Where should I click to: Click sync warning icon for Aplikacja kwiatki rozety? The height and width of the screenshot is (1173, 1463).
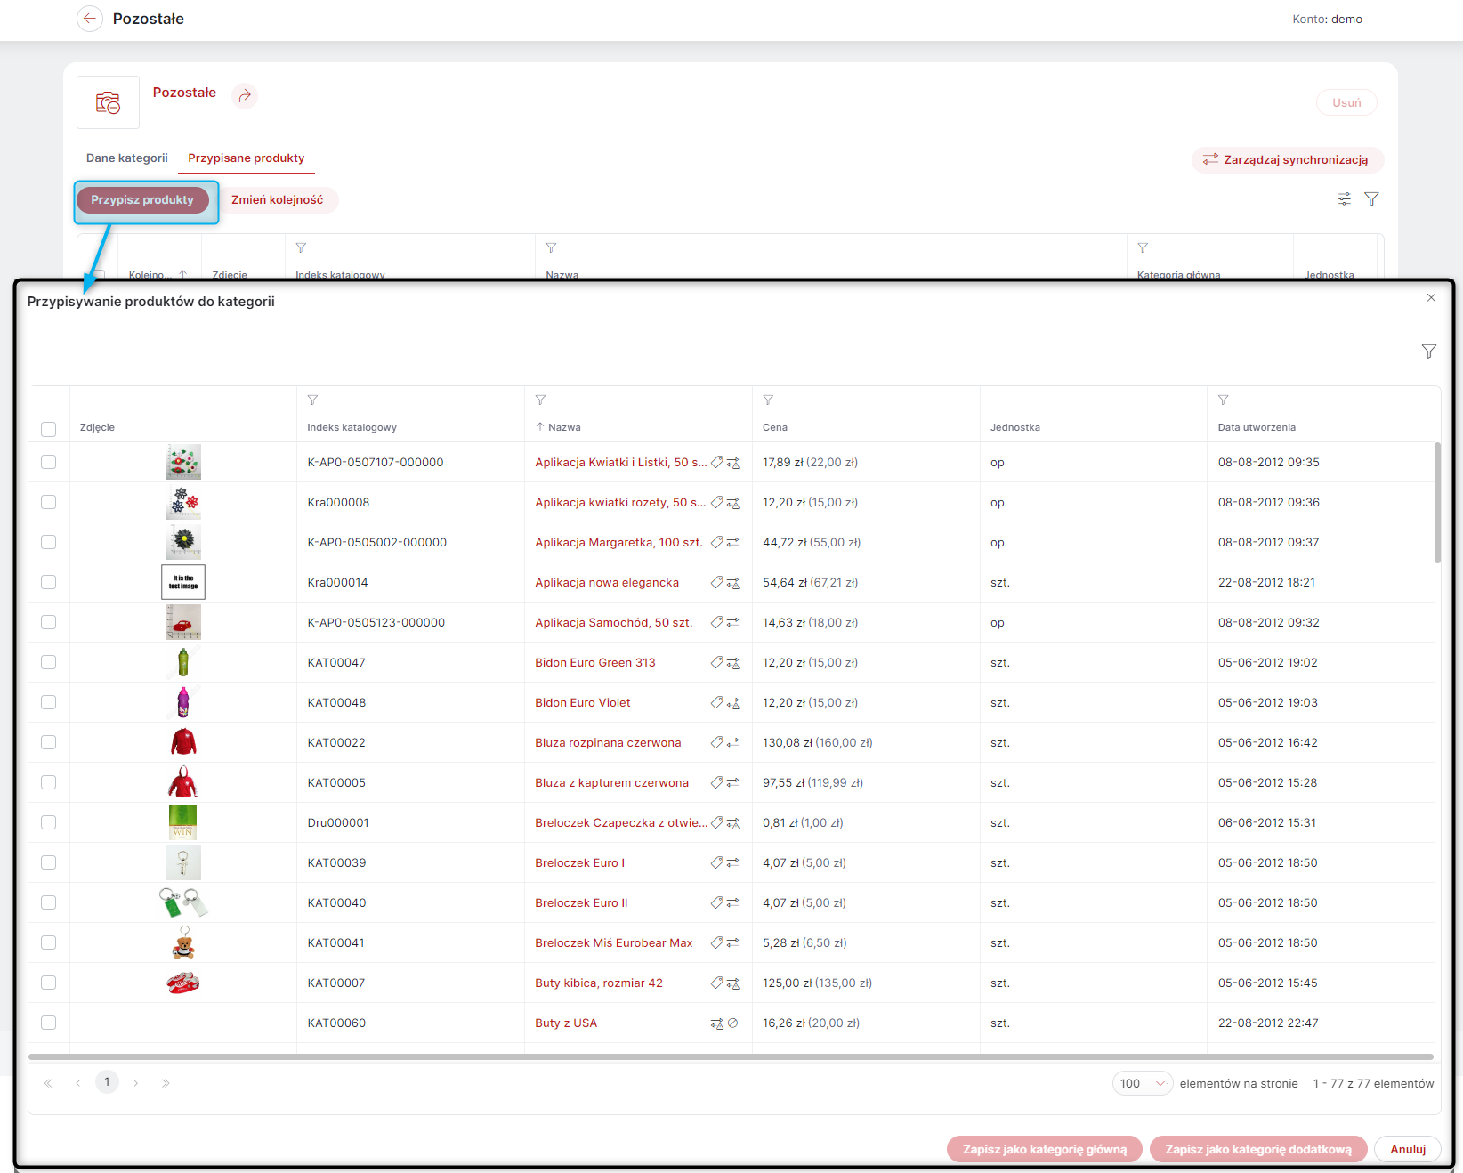733,503
